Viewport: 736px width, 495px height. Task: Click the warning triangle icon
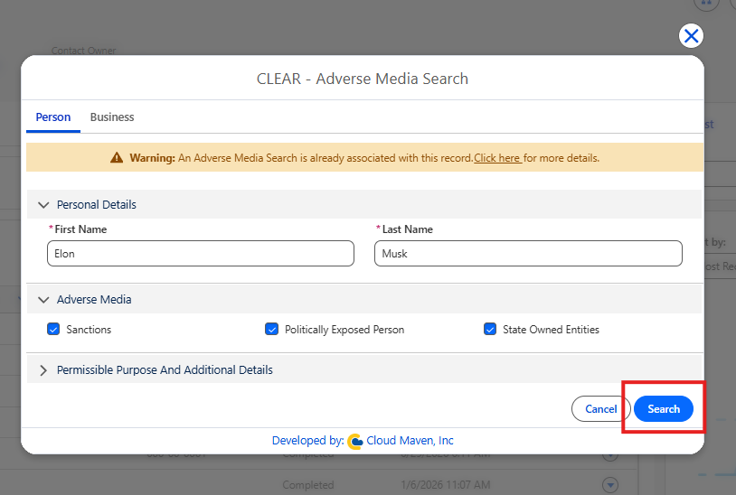117,158
